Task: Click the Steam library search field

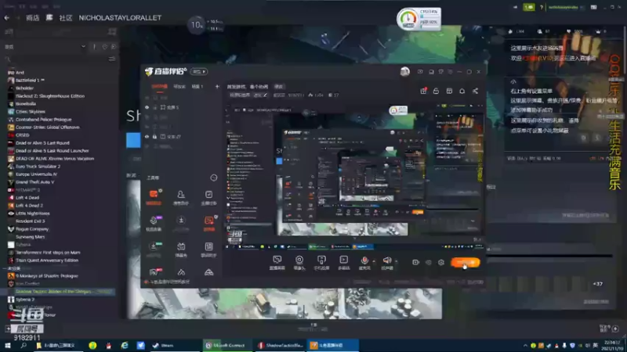Action: pyautogui.click(x=56, y=59)
